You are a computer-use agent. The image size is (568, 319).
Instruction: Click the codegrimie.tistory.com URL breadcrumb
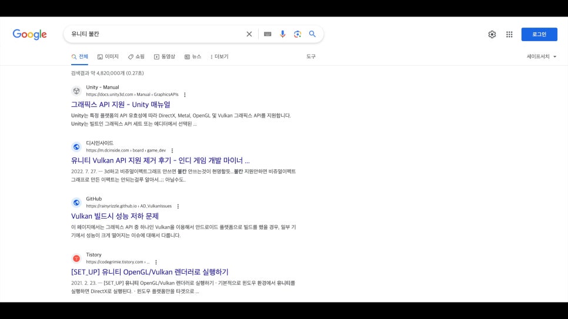[x=118, y=262]
